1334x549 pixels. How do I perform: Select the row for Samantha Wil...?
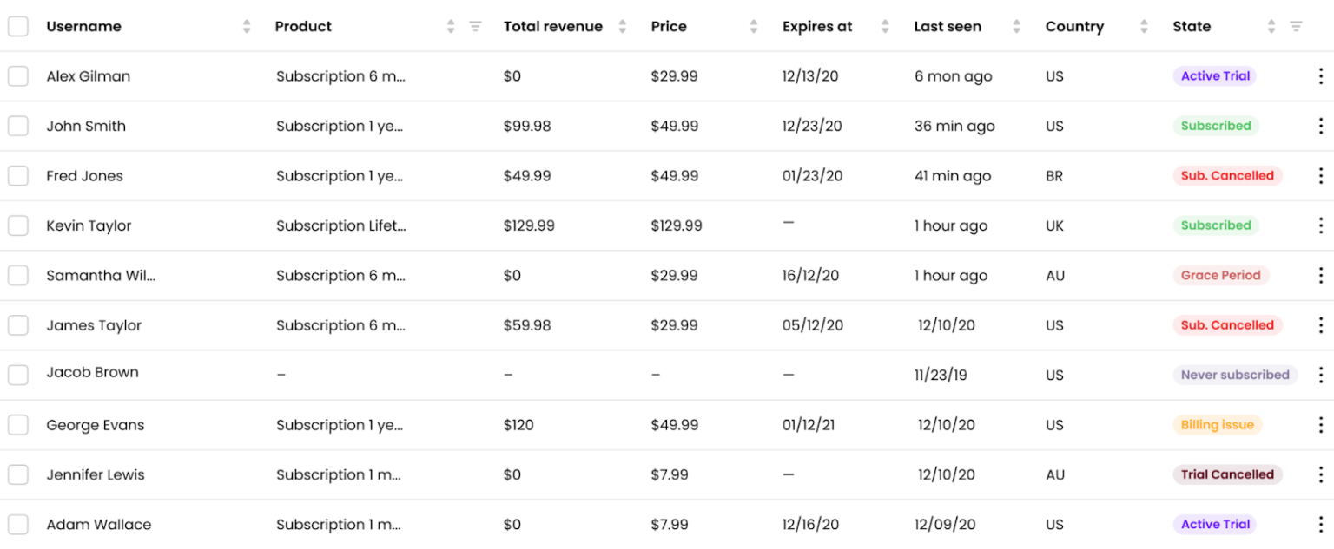coord(17,275)
